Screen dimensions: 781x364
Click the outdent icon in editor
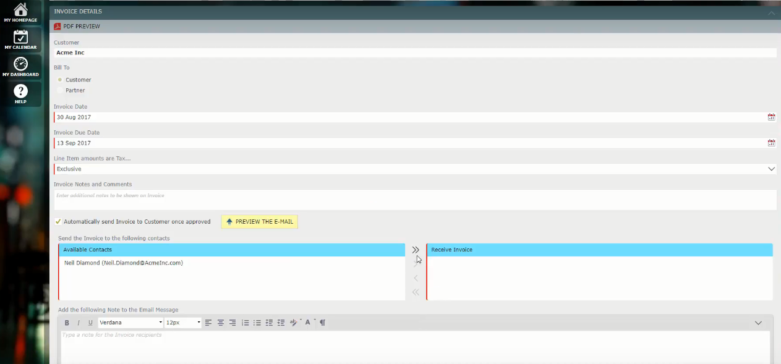point(269,323)
